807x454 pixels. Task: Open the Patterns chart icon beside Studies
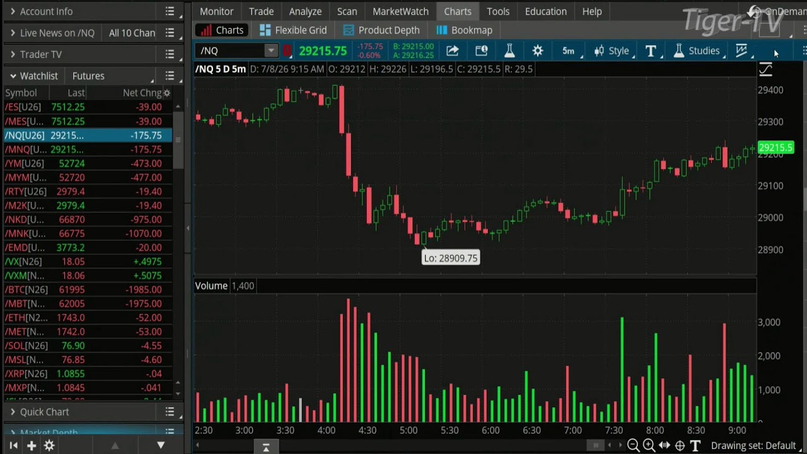pos(741,51)
